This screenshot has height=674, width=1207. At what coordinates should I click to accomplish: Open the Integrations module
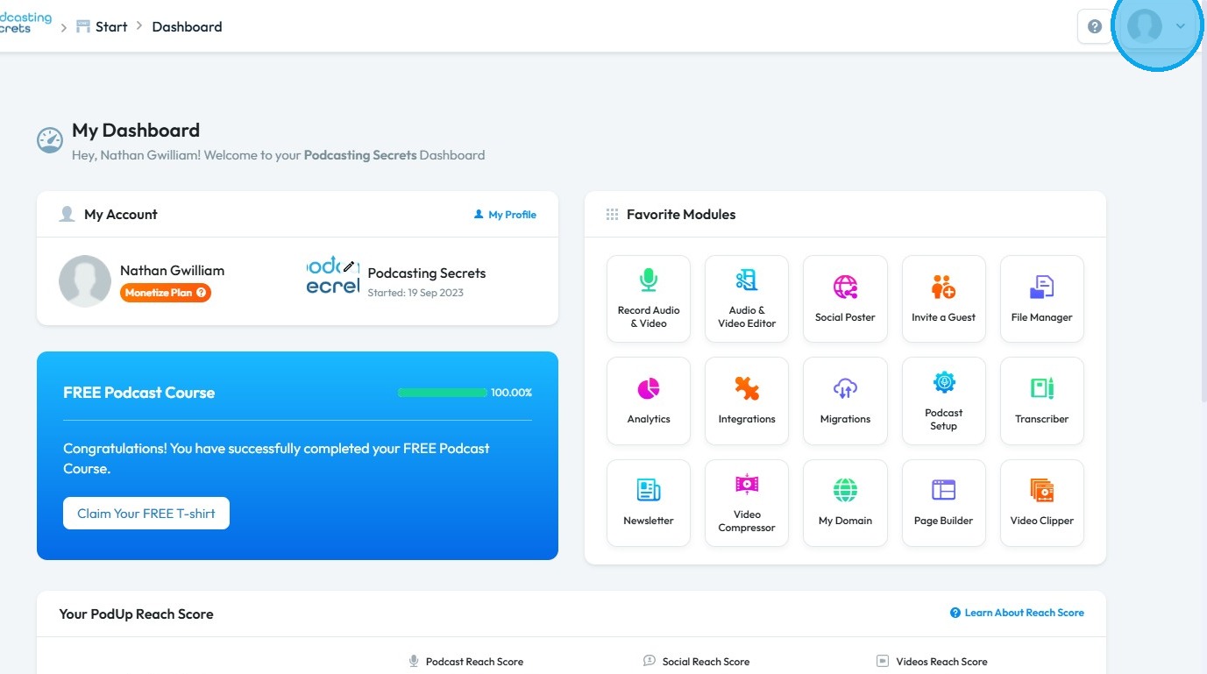[747, 401]
